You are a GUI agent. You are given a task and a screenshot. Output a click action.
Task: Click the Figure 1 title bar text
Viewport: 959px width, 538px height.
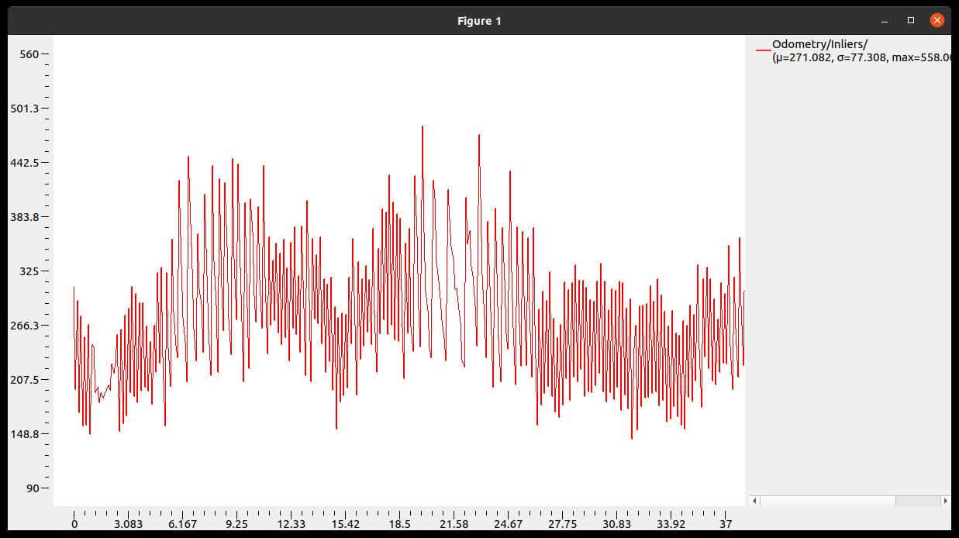479,21
